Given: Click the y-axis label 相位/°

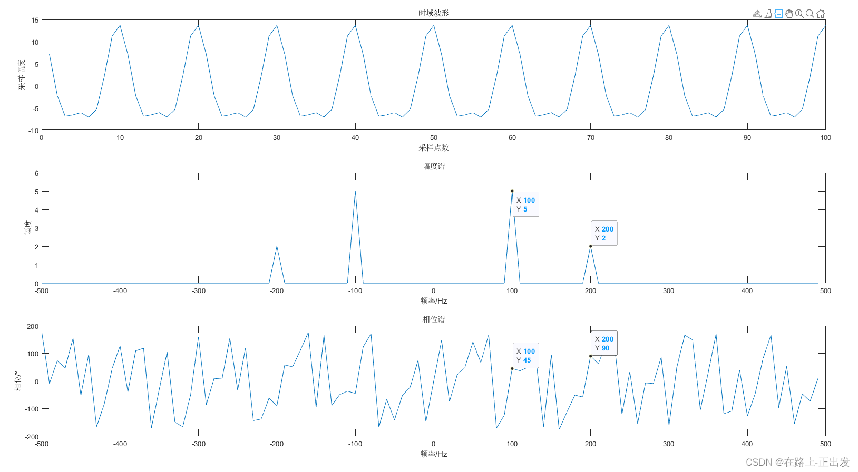Looking at the screenshot, I should pyautogui.click(x=18, y=381).
